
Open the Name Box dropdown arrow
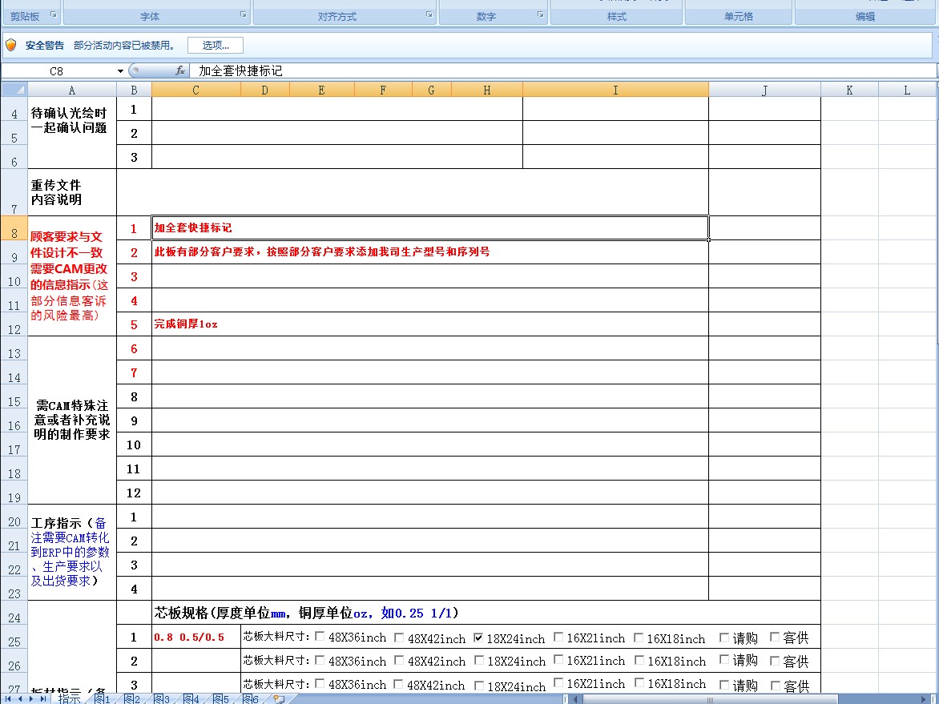pos(120,70)
